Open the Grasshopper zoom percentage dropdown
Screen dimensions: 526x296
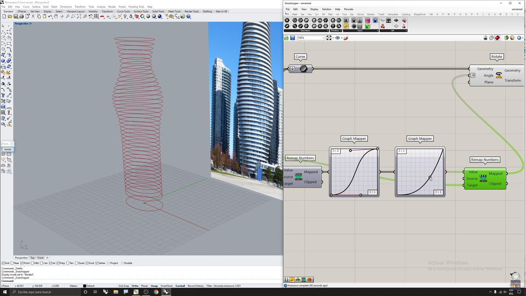pyautogui.click(x=323, y=38)
